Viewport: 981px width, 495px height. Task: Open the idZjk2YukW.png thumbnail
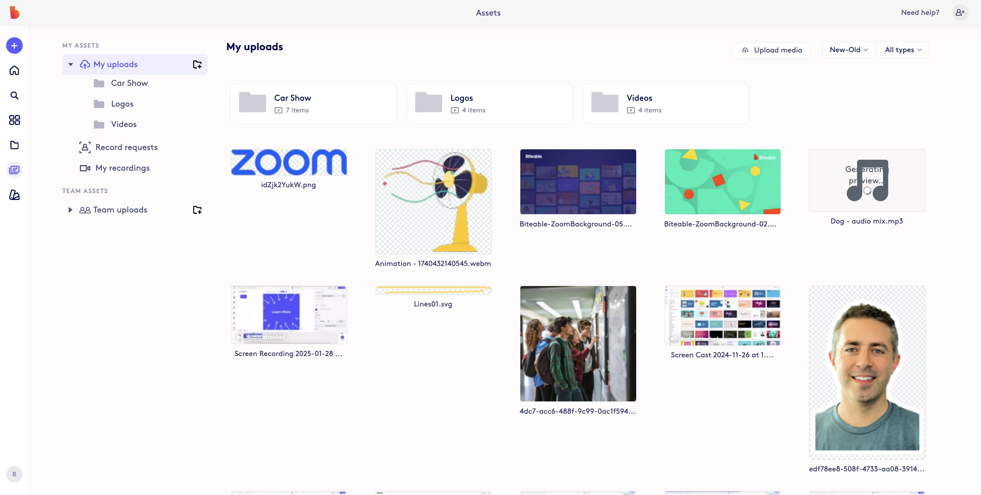(288, 162)
